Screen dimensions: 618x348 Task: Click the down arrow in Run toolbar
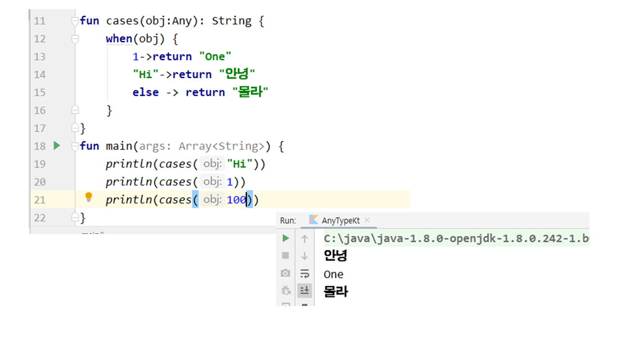click(x=305, y=256)
